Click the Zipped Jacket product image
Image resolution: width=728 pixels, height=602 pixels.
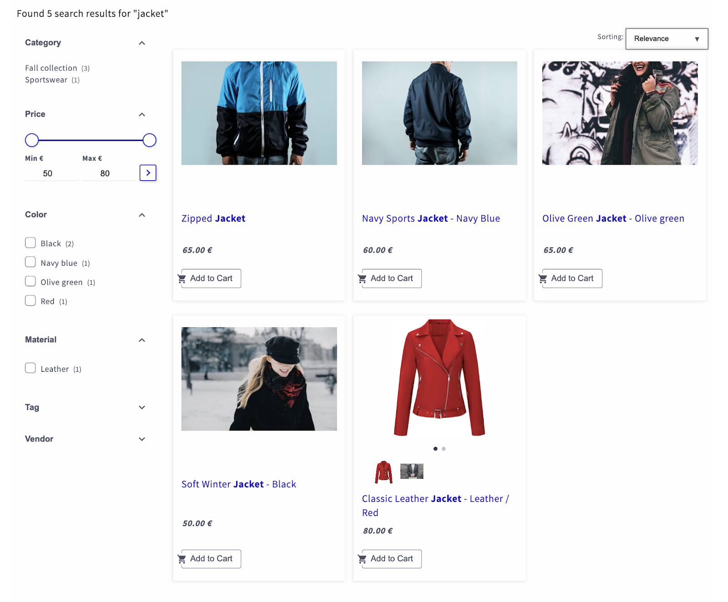coord(259,113)
